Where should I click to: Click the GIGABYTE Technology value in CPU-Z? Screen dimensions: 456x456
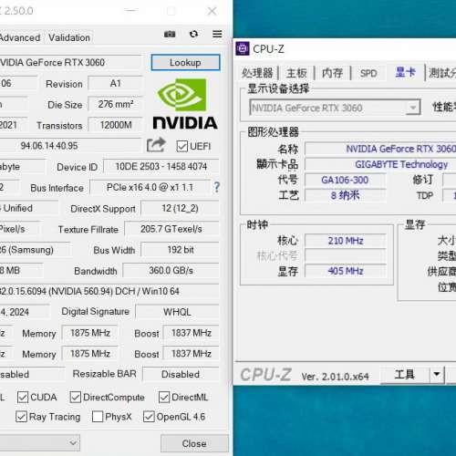tap(380, 164)
